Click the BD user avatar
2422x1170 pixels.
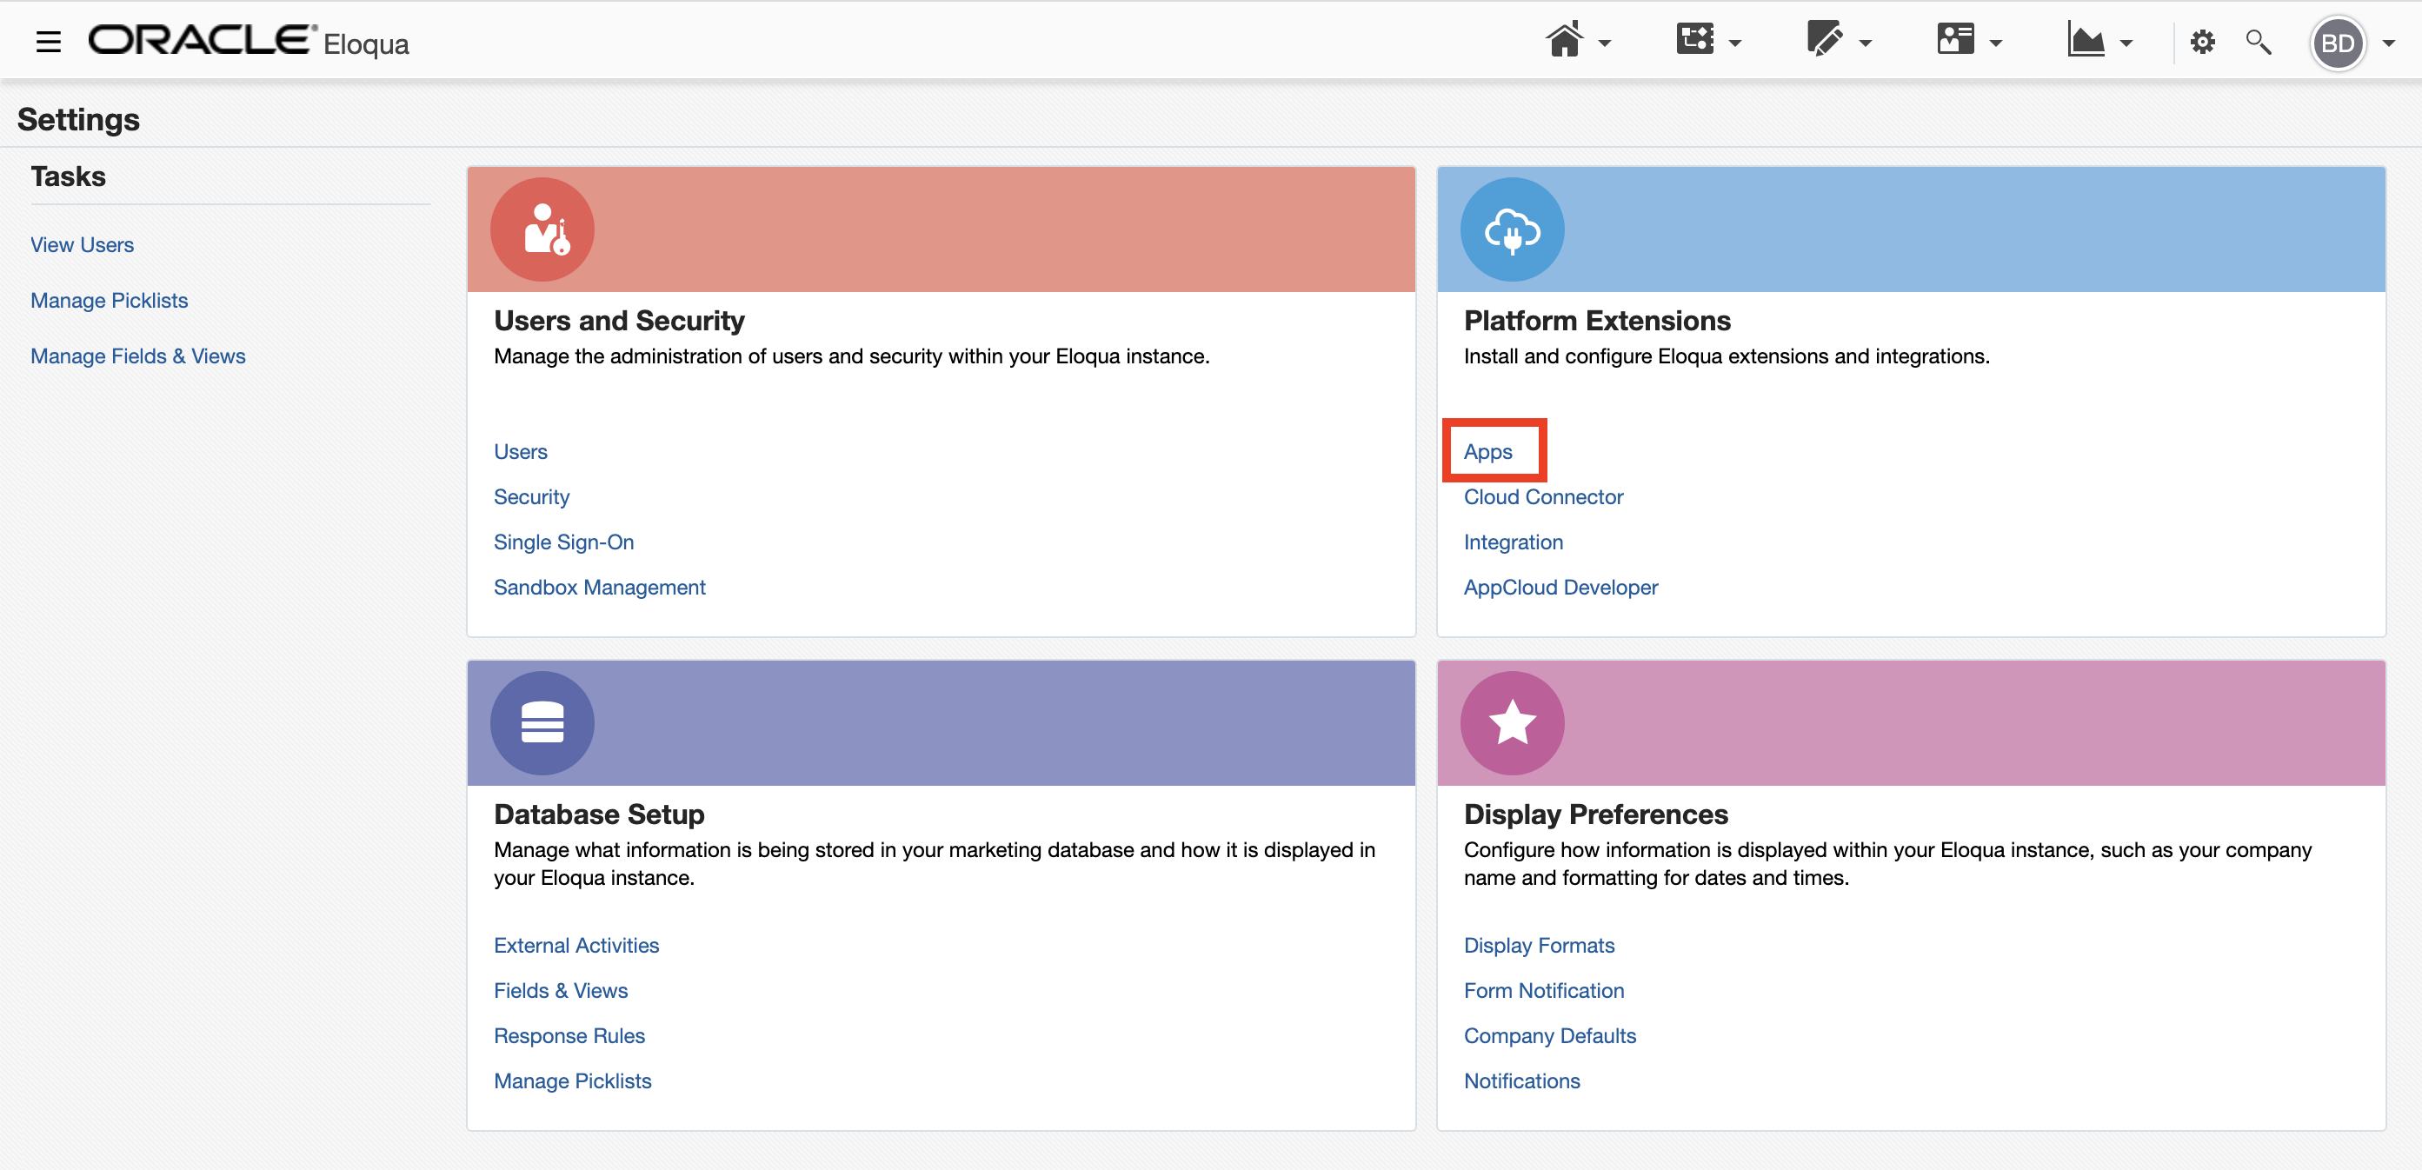pyautogui.click(x=2338, y=43)
